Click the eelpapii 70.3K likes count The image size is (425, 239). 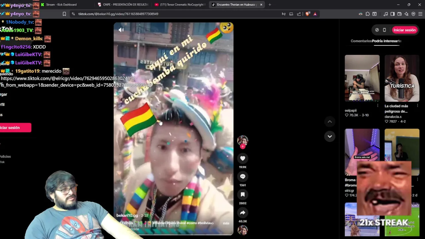[353, 115]
